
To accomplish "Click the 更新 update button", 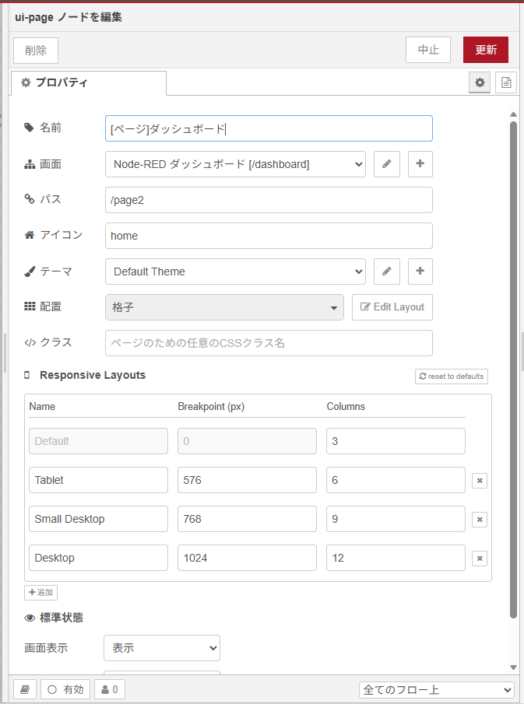I will (x=485, y=50).
